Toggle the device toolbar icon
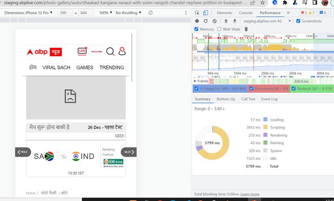Screen dimensions: 334x201 coord(206,13)
